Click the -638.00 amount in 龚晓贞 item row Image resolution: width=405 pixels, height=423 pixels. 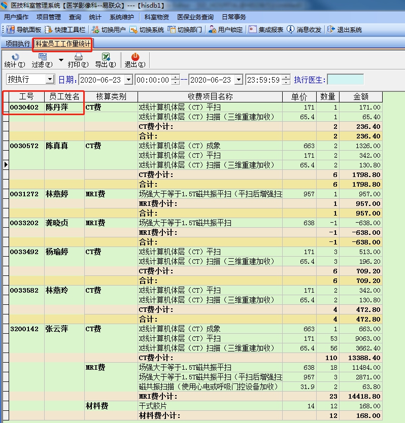pos(361,223)
